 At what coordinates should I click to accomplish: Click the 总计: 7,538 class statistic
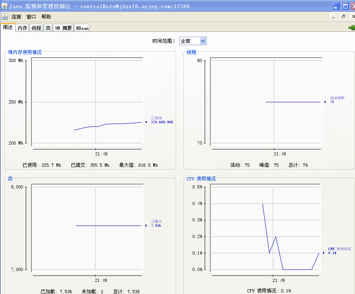pyautogui.click(x=127, y=291)
